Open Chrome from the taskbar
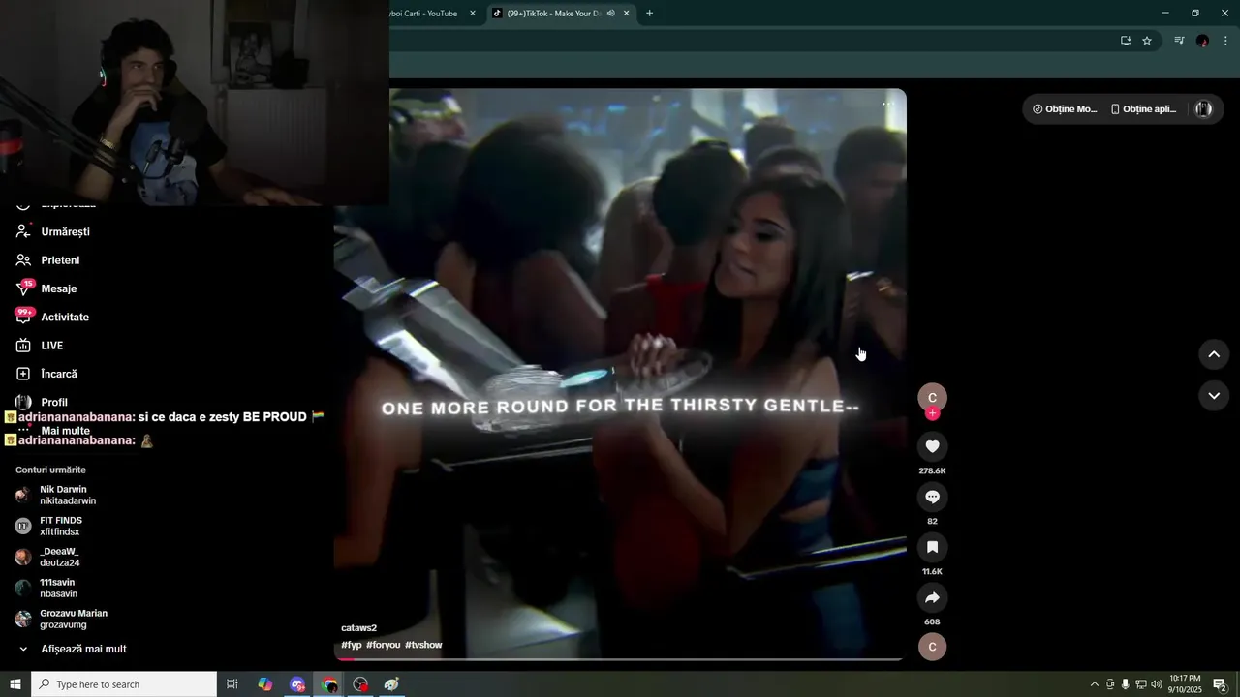 (329, 684)
